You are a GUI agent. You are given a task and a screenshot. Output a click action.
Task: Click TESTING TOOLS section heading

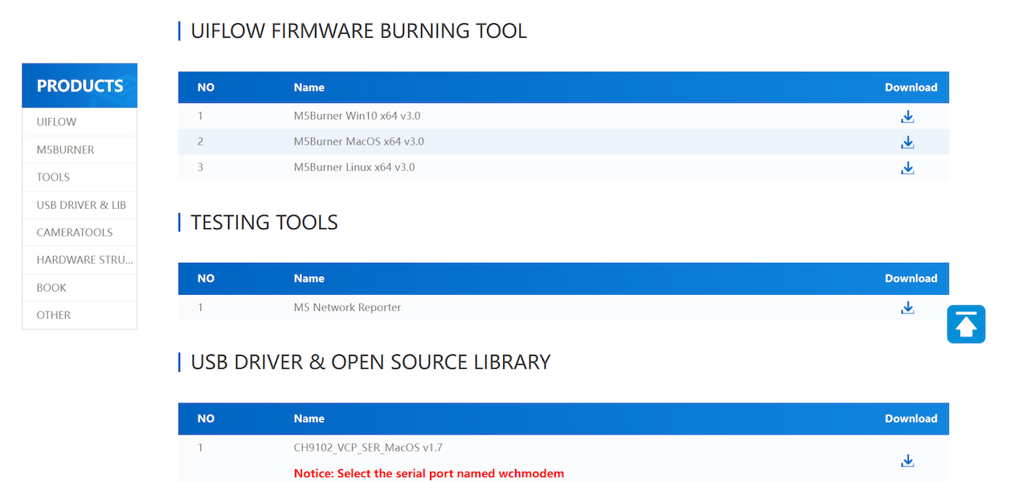click(x=264, y=223)
